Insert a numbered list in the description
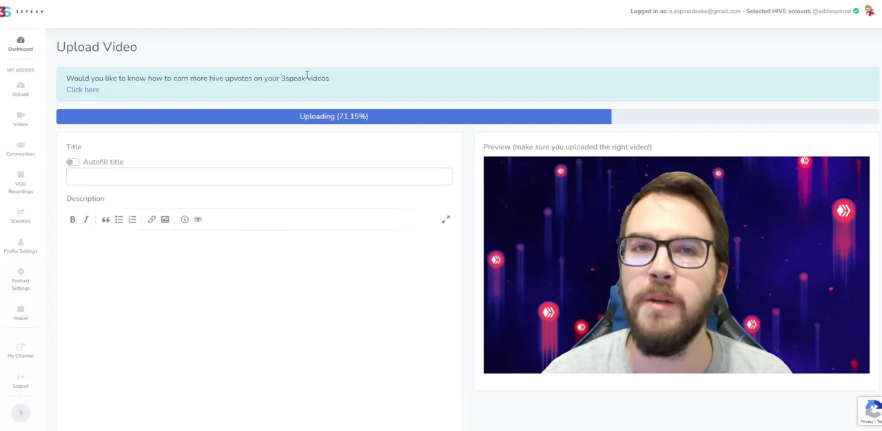The image size is (882, 431). tap(132, 220)
